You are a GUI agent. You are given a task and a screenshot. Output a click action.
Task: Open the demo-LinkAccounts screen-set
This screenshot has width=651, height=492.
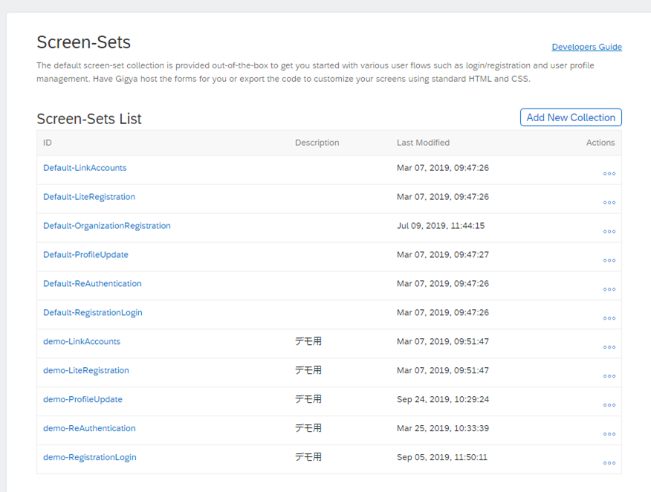[82, 341]
